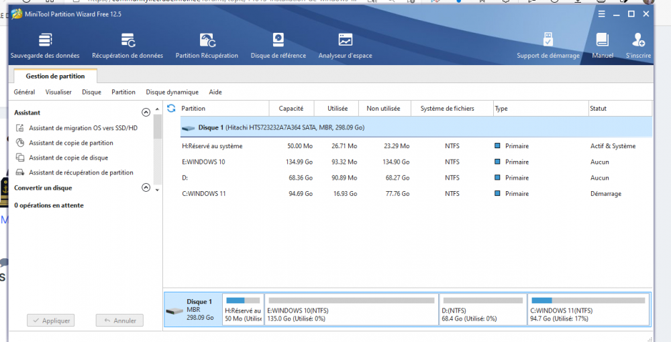Open Analyseur d'espace tool
The image size is (671, 342).
pyautogui.click(x=345, y=46)
